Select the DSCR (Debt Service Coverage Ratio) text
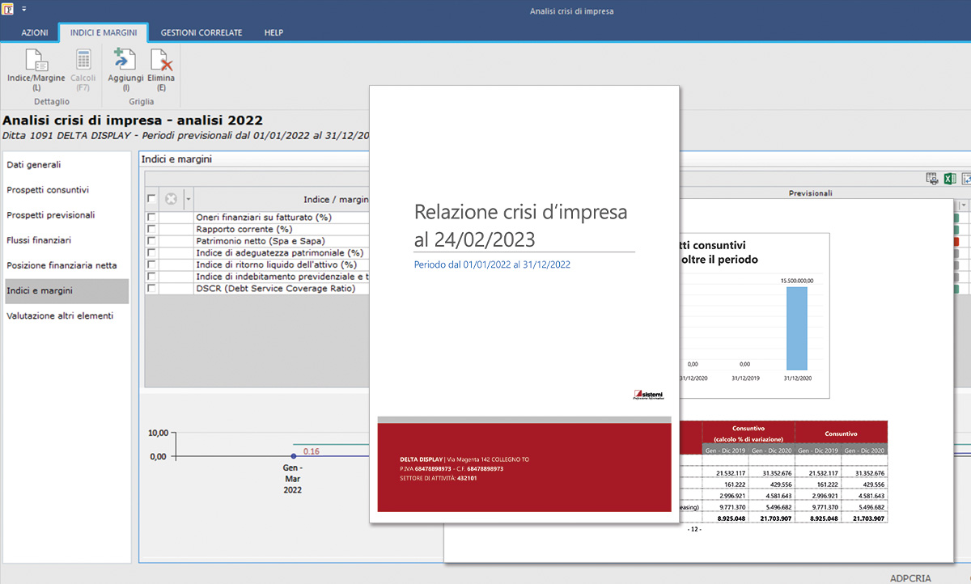The width and height of the screenshot is (971, 584). (x=275, y=288)
